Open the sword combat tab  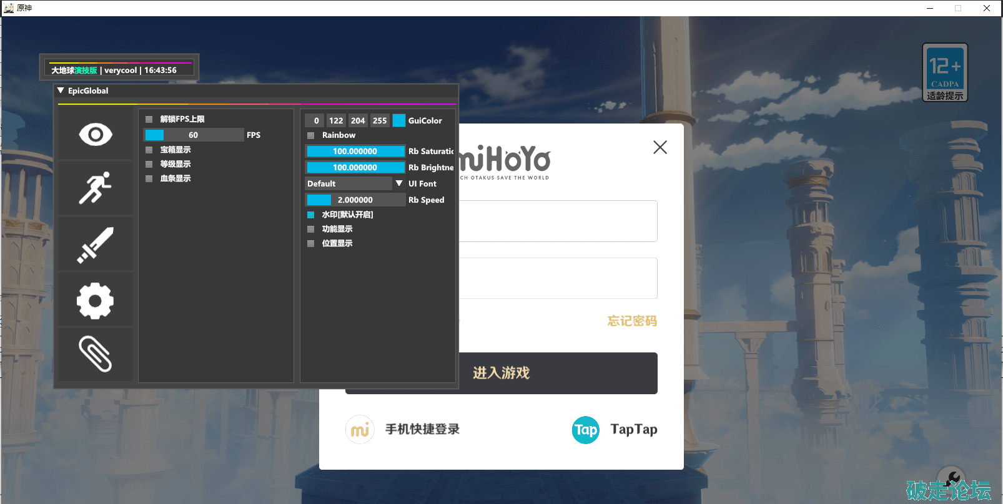[96, 245]
